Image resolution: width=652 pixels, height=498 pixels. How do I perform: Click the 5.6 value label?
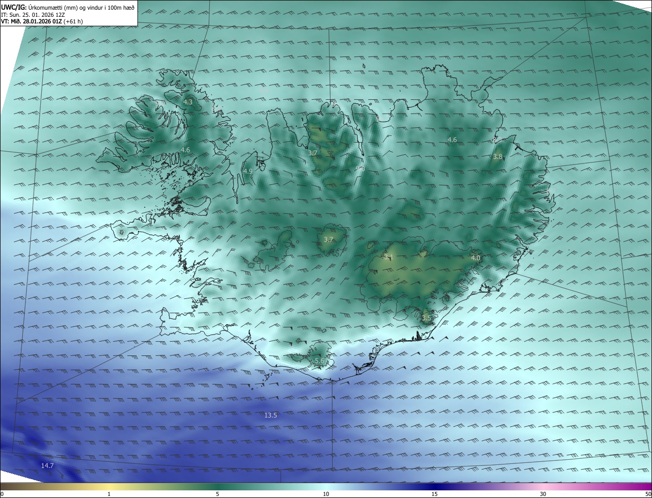[x=319, y=361]
